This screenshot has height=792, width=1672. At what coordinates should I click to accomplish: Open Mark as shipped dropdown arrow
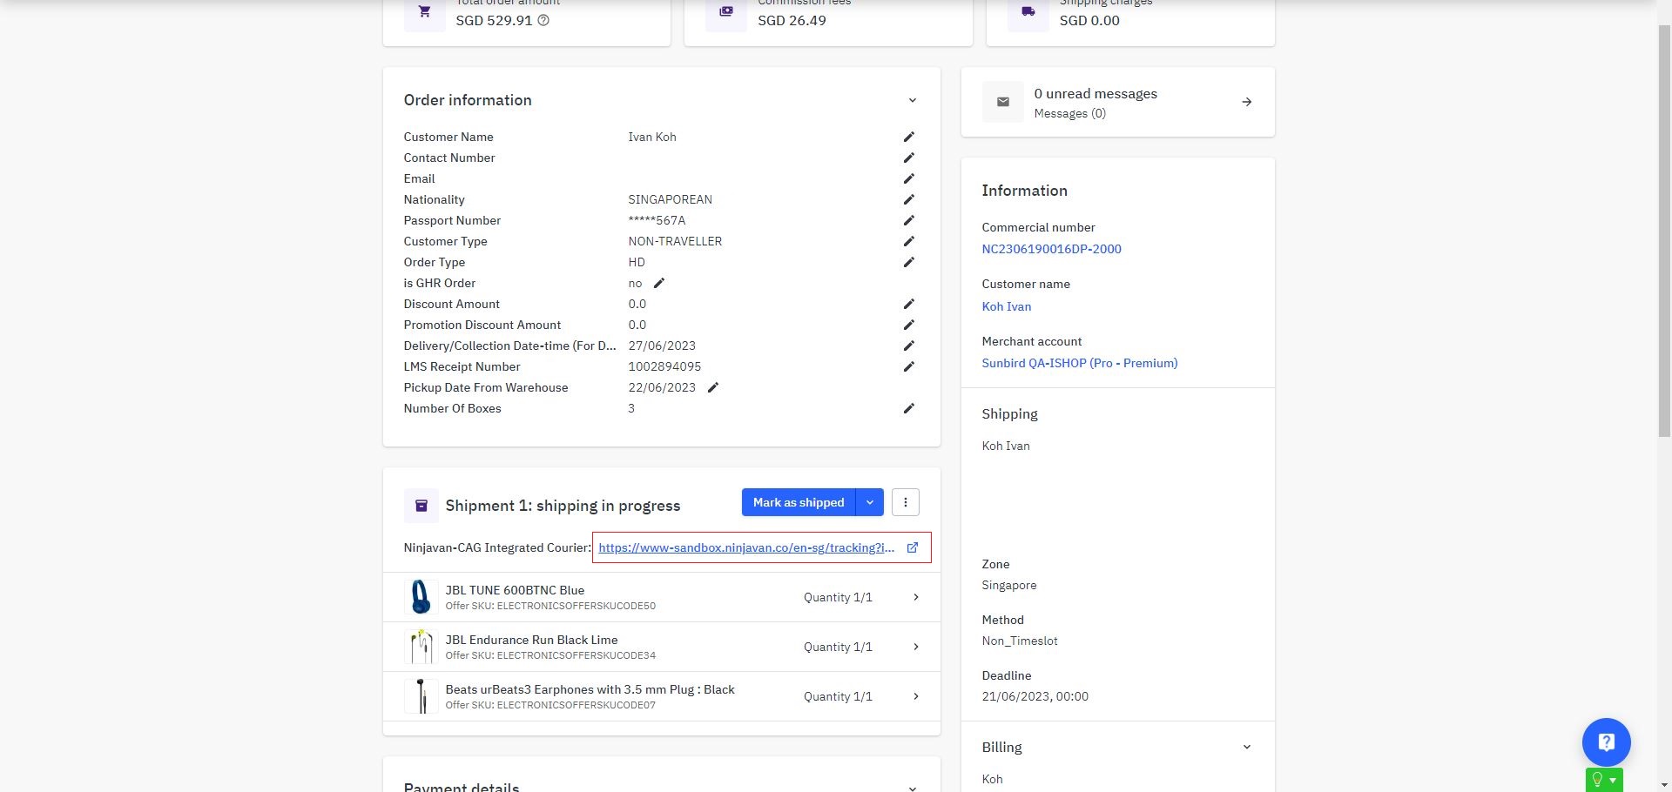tap(869, 502)
